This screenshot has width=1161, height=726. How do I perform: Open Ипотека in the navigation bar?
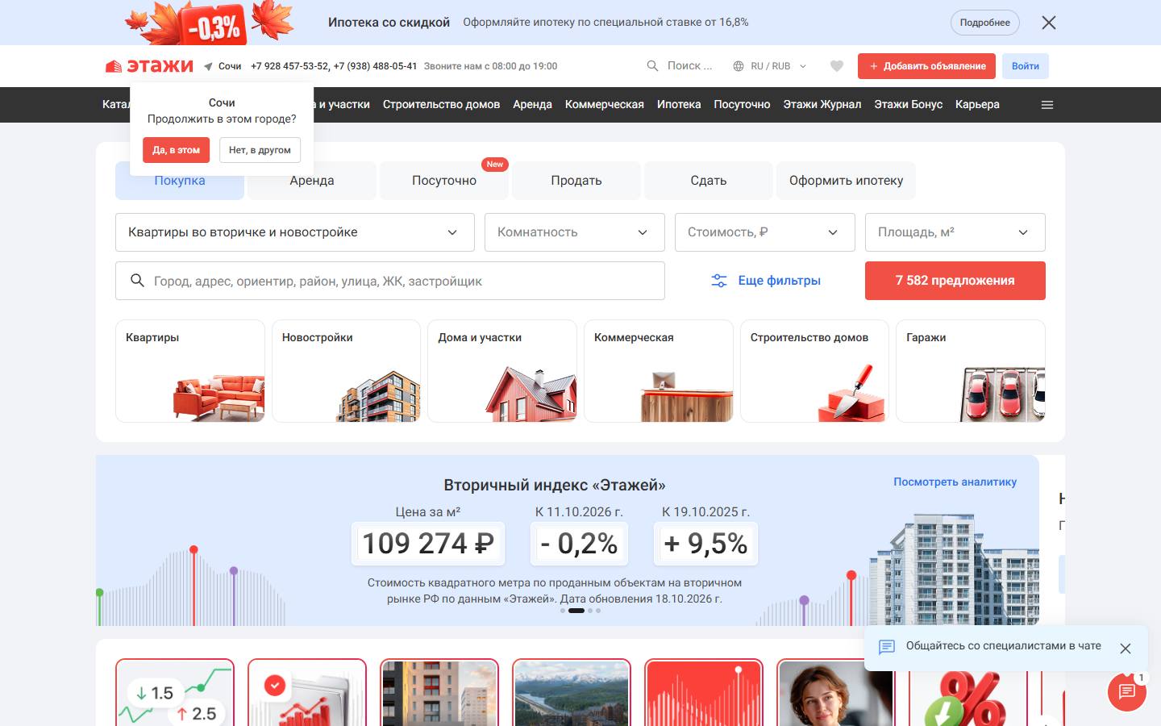679,105
